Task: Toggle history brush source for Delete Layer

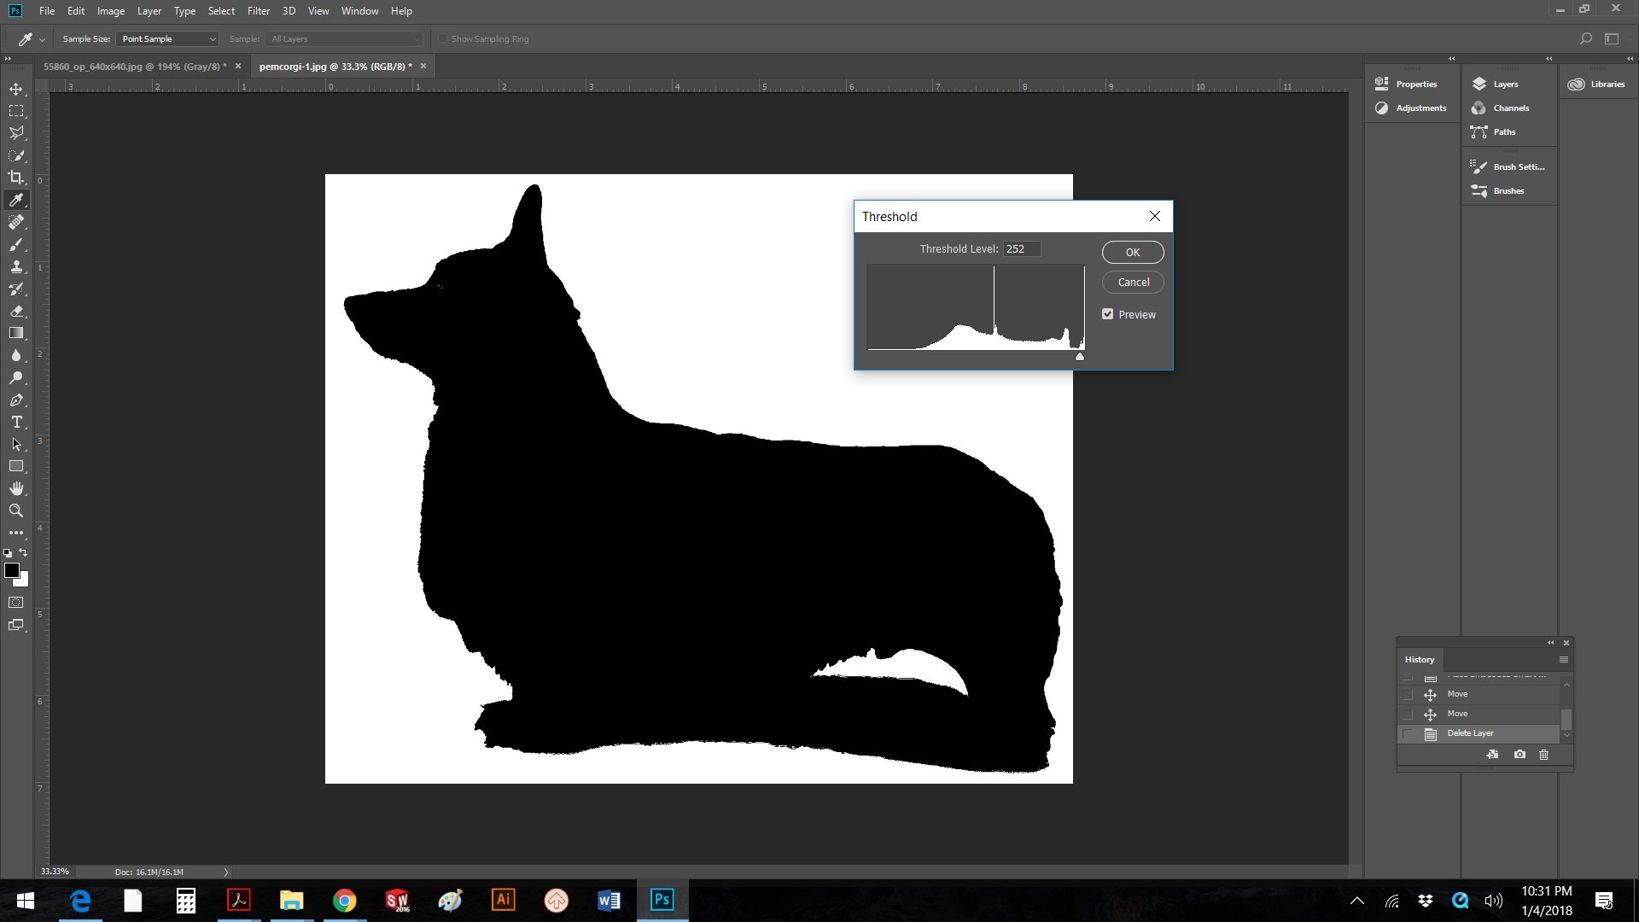Action: (x=1408, y=733)
